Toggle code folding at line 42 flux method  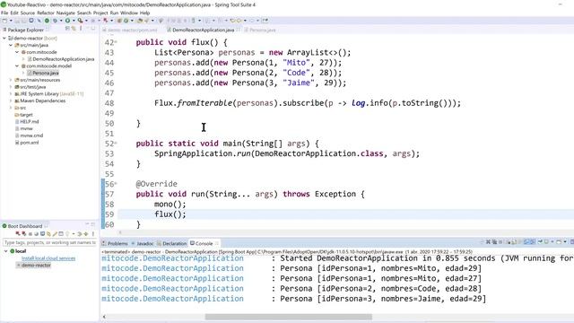click(x=116, y=42)
